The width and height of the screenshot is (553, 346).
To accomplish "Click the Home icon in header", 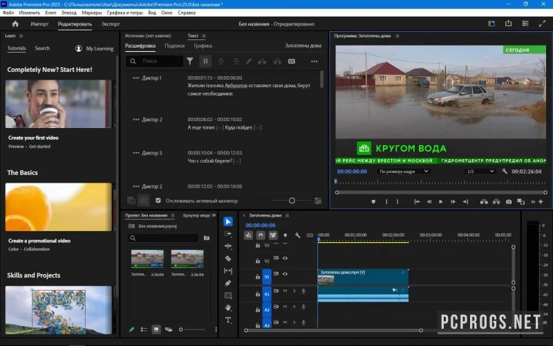I will click(15, 24).
